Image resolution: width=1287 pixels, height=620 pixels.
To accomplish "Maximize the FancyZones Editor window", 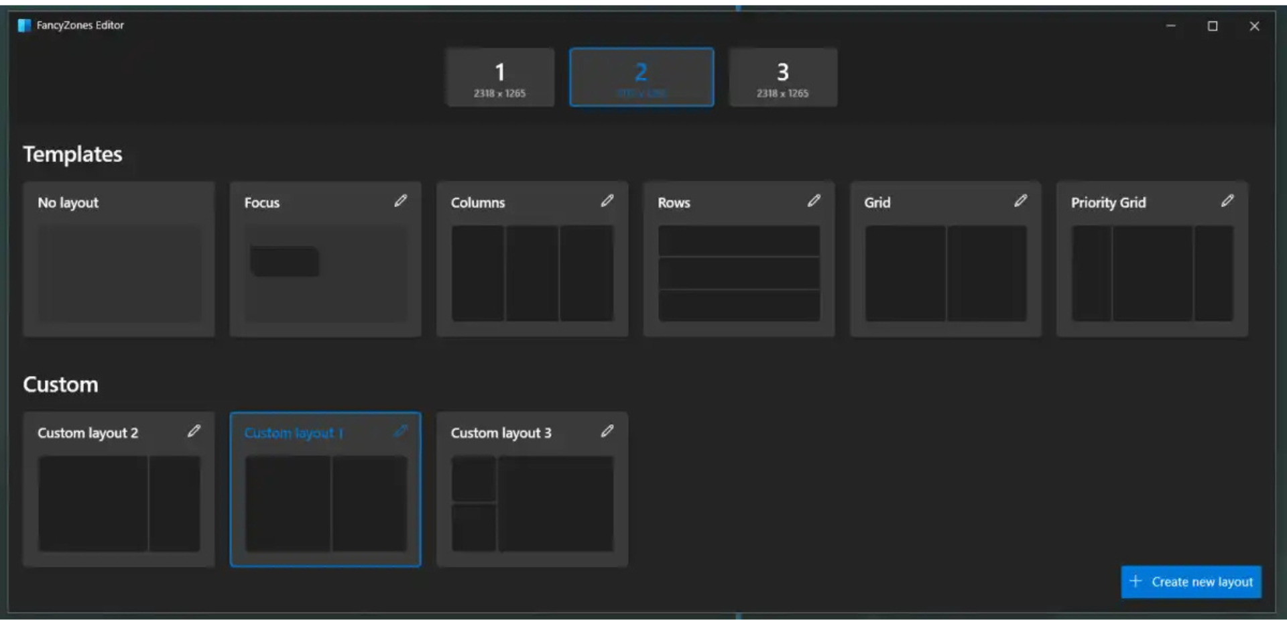I will [1213, 26].
